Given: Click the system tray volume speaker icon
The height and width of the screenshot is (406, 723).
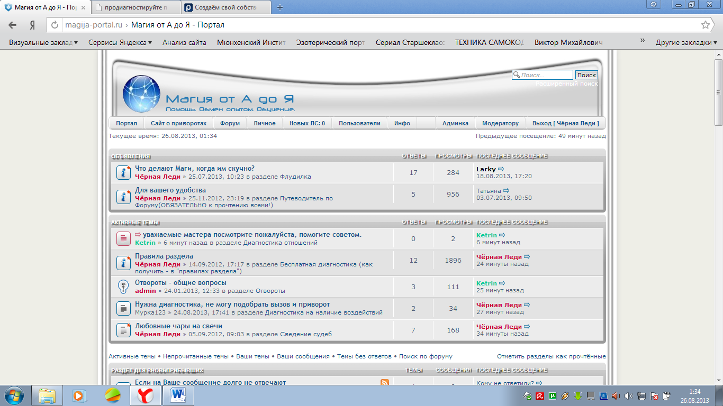Looking at the screenshot, I should tap(628, 395).
